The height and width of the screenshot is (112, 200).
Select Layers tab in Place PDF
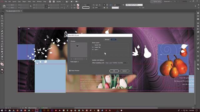(113, 40)
